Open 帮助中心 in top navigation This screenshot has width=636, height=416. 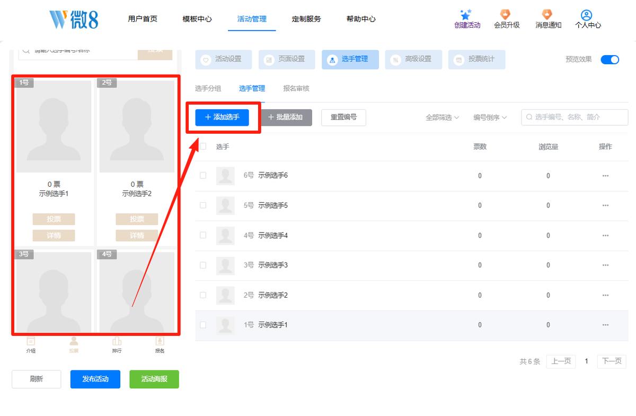361,19
